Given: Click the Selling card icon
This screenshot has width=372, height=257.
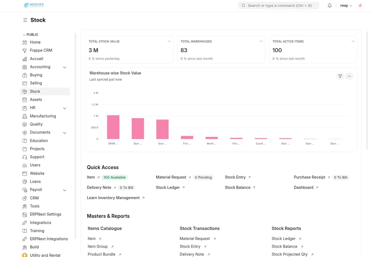Looking at the screenshot, I should click(25, 83).
